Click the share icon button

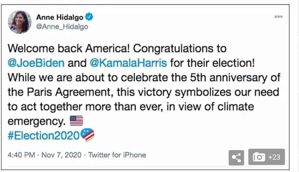(x=236, y=158)
